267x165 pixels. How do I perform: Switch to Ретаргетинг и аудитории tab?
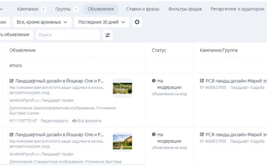coord(237,9)
